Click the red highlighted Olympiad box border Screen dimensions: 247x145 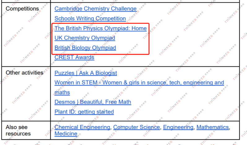(x=149, y=39)
